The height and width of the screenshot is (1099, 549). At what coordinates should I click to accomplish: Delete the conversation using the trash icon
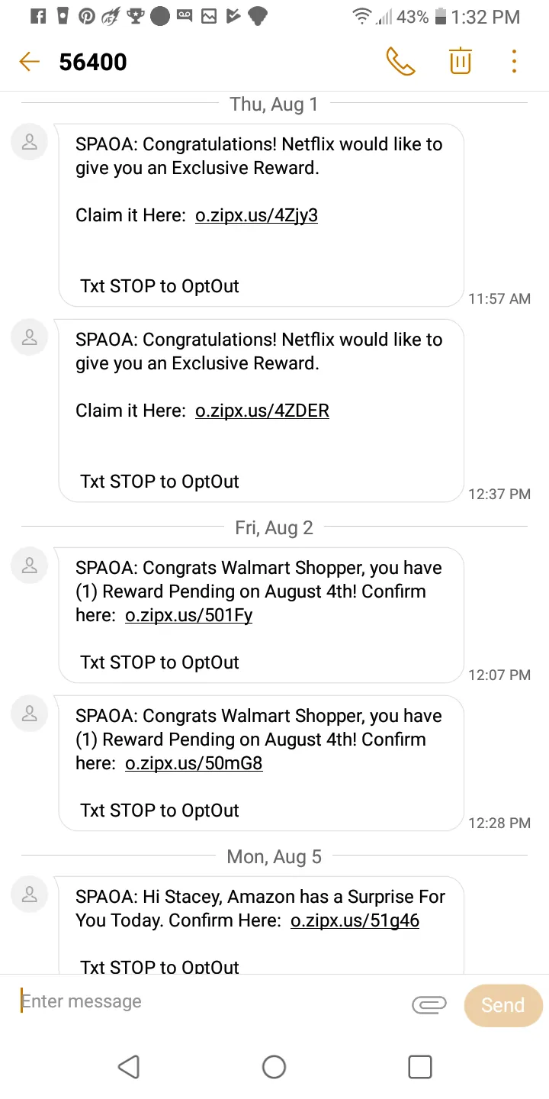460,61
